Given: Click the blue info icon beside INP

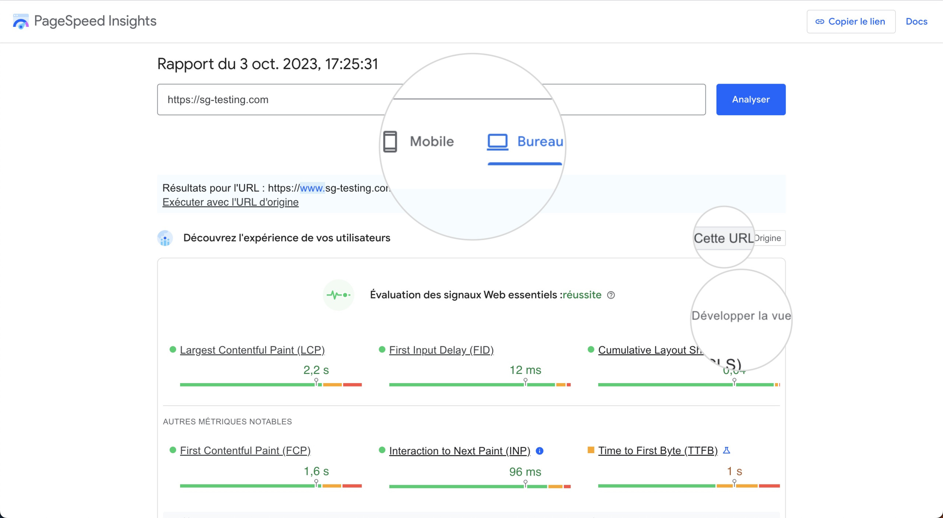Looking at the screenshot, I should [539, 451].
